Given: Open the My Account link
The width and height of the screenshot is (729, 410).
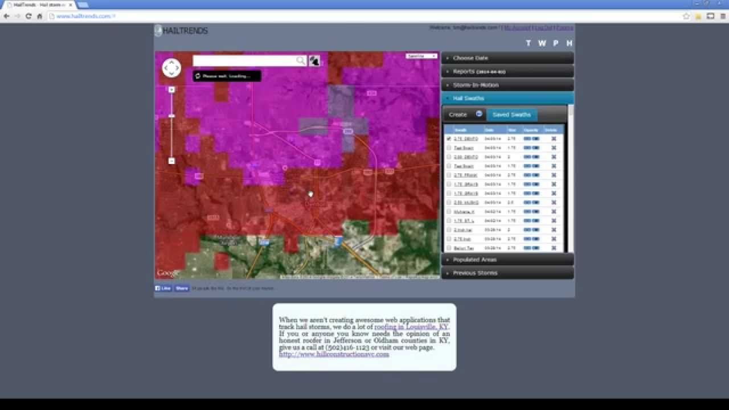Looking at the screenshot, I should click(x=517, y=27).
